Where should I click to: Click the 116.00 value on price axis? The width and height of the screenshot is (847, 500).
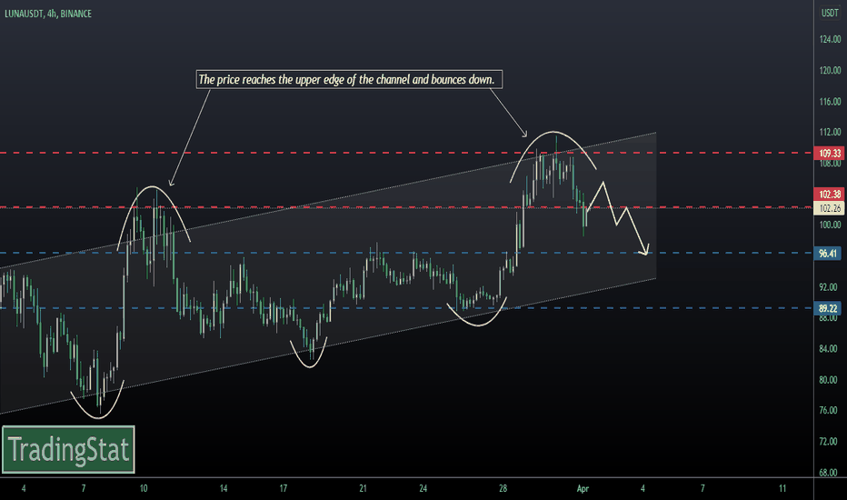830,102
